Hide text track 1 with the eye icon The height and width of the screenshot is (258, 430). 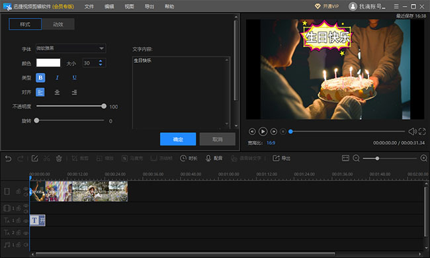(26, 220)
